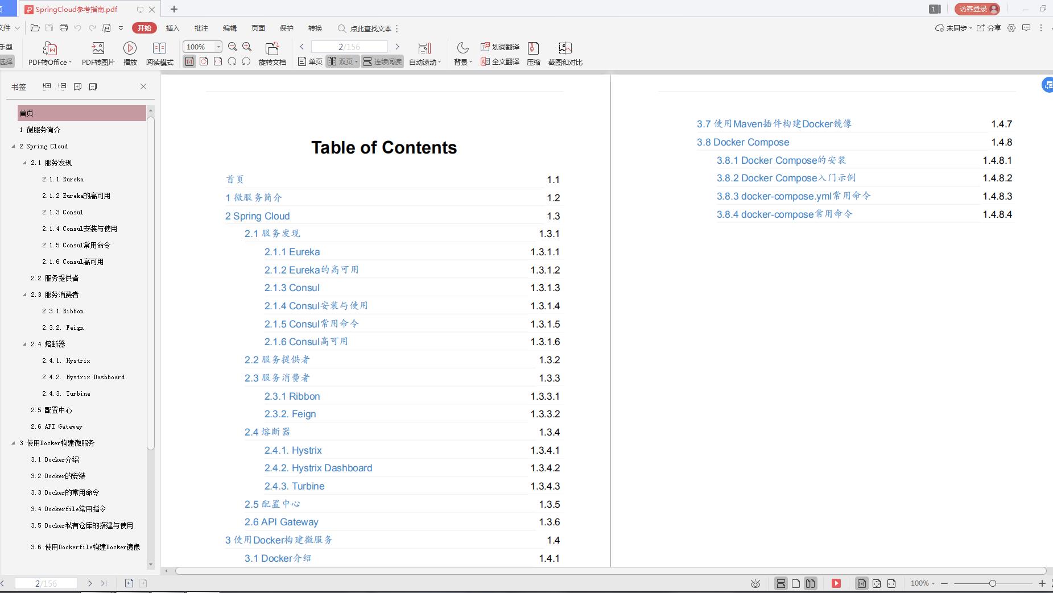Toggle continuous scroll icon in status bar
Viewport: 1053px width, 593px height.
[x=781, y=583]
